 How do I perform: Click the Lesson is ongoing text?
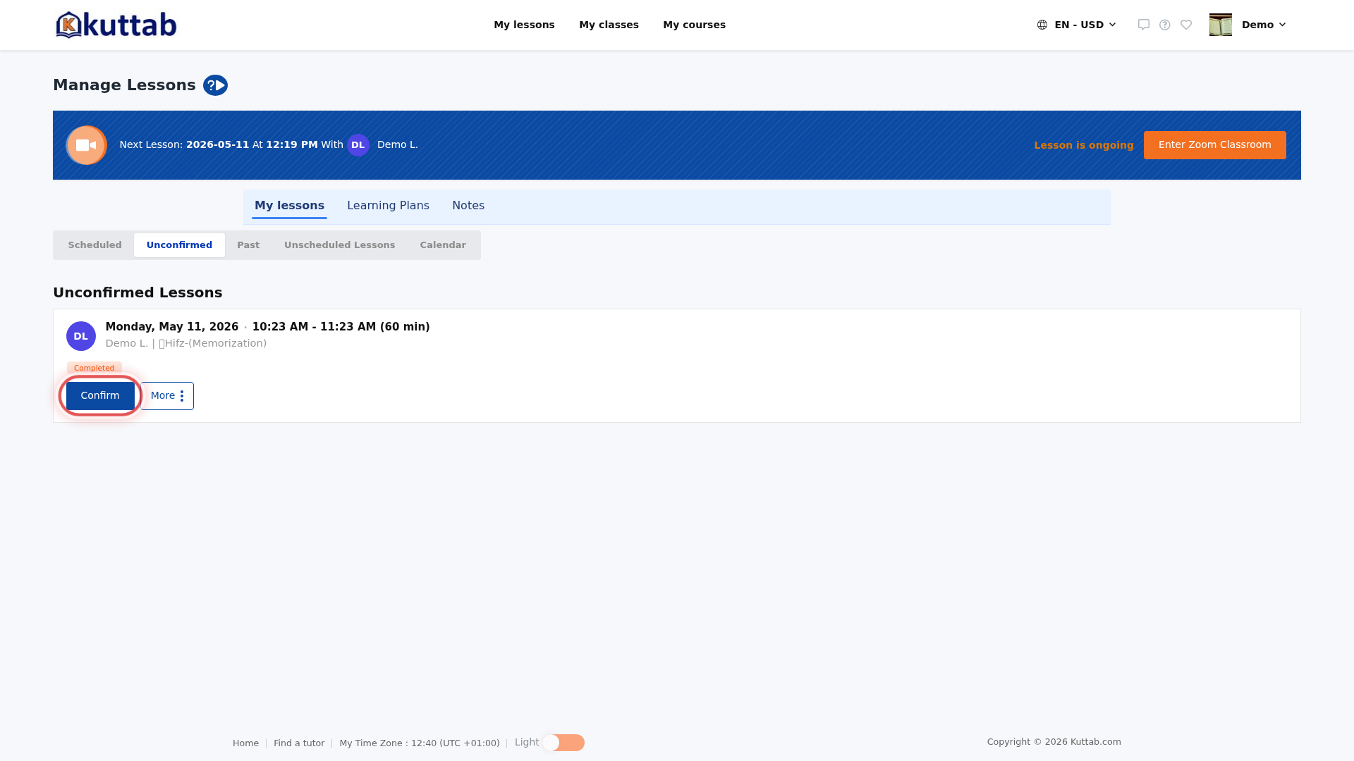click(x=1084, y=145)
